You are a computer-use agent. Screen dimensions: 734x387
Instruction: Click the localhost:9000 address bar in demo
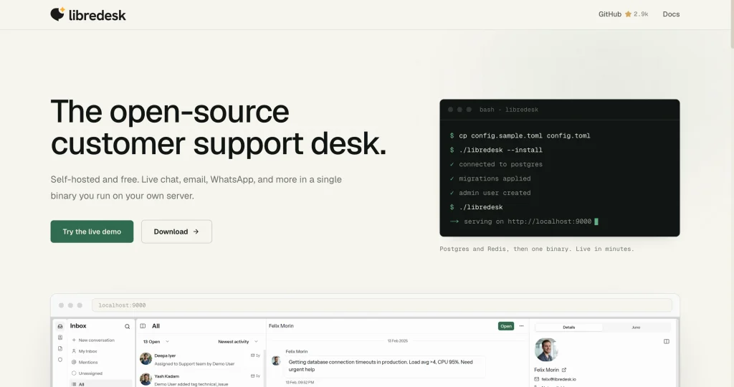coord(382,305)
